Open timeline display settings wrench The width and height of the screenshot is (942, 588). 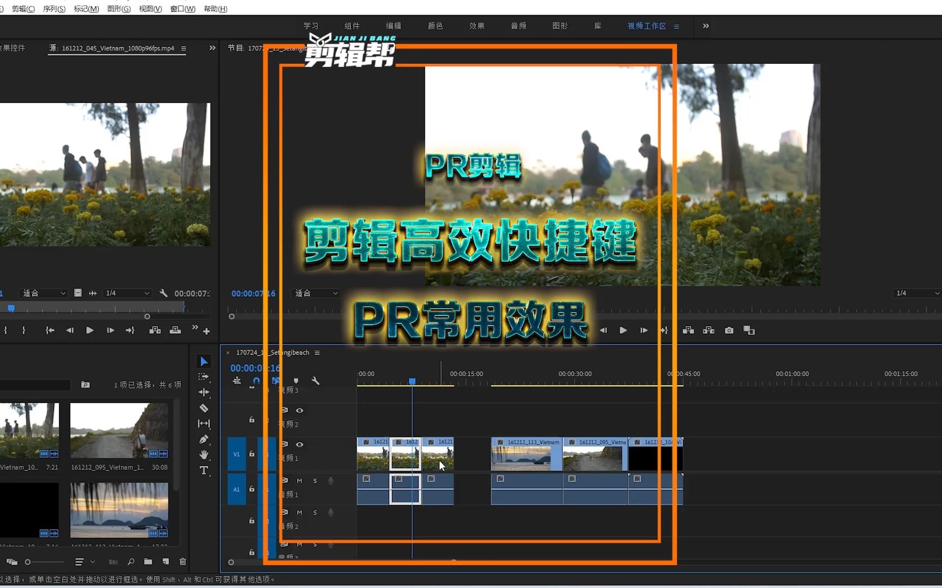pyautogui.click(x=315, y=381)
